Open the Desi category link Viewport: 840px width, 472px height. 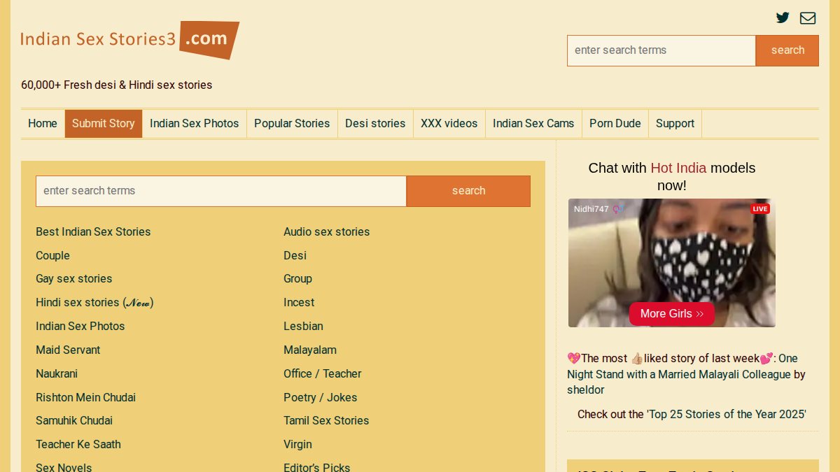[x=295, y=256]
